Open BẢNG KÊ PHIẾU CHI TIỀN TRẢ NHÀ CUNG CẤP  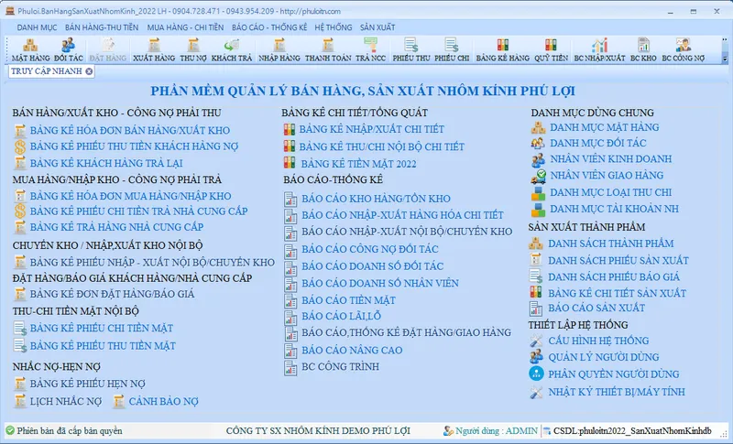[139, 211]
